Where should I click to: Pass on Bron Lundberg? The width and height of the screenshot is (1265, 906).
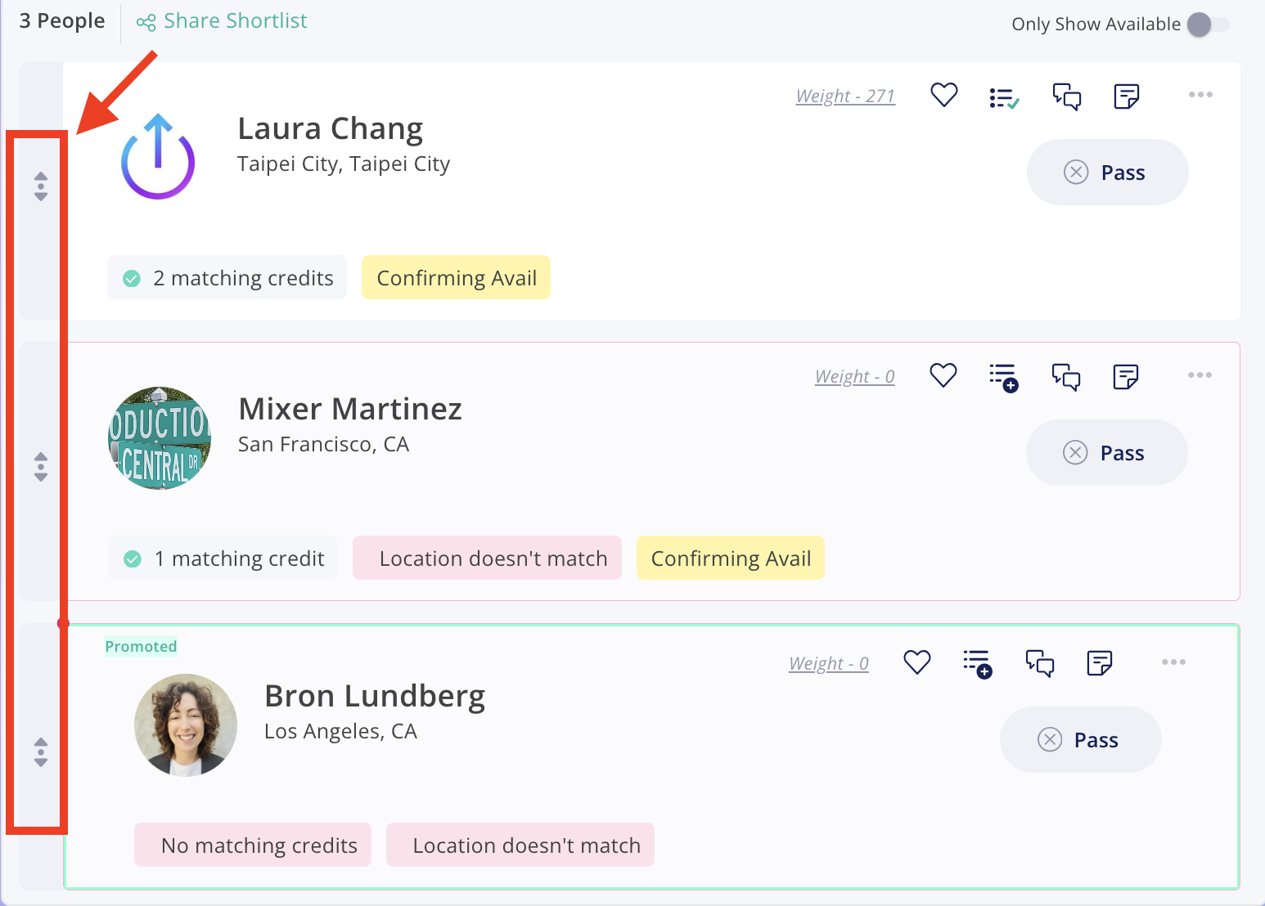pyautogui.click(x=1081, y=740)
